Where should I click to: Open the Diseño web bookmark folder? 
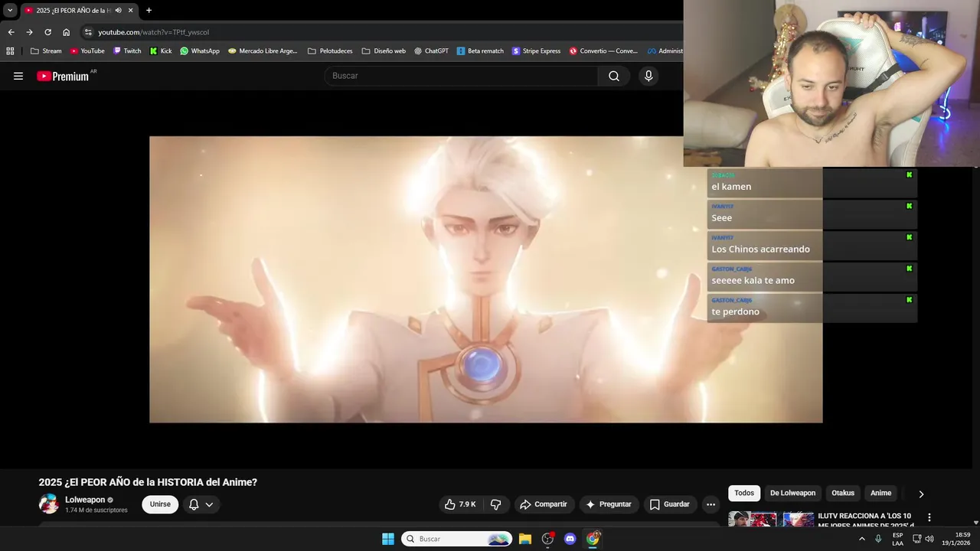click(x=384, y=51)
